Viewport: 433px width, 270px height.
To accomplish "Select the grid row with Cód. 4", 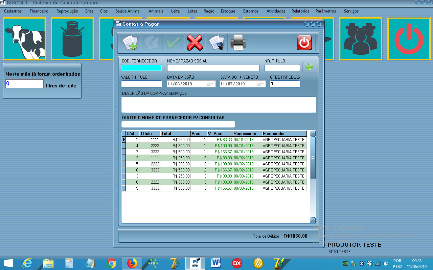I will 214,146.
